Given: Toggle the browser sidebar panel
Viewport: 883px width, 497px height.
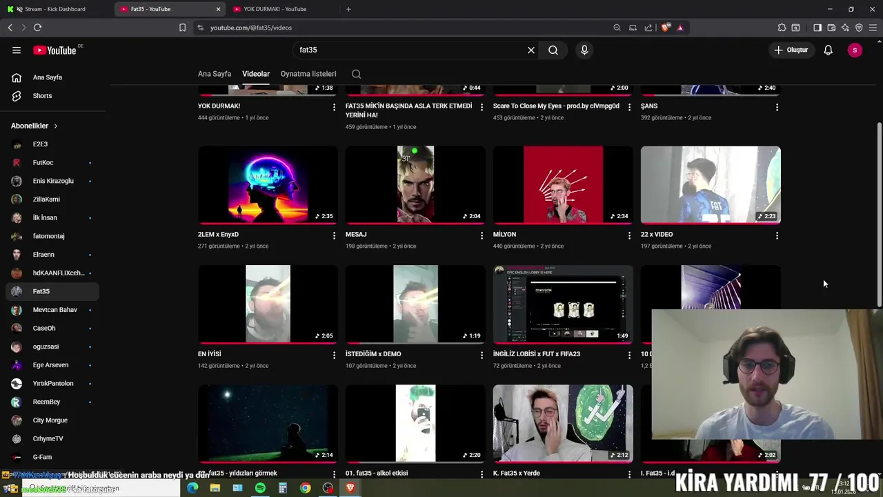Looking at the screenshot, I should 817,28.
